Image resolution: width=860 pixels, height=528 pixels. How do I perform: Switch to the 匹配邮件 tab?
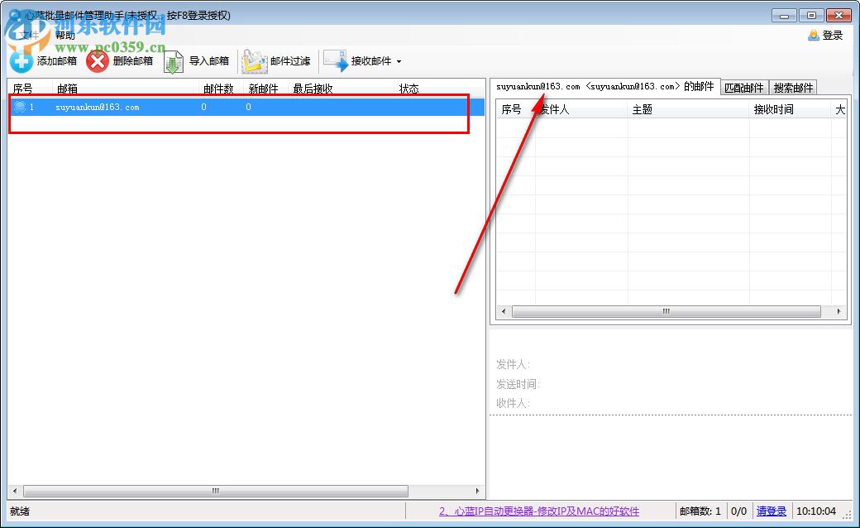pos(743,88)
